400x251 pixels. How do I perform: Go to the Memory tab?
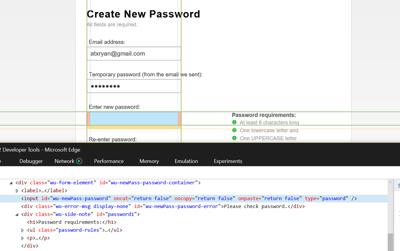click(149, 161)
